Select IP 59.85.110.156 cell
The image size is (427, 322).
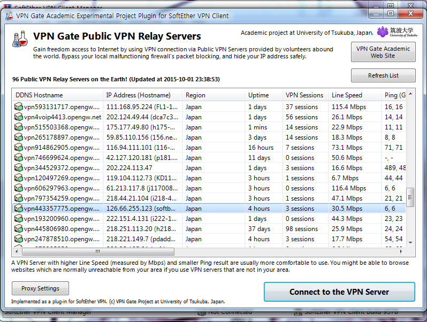pos(142,137)
